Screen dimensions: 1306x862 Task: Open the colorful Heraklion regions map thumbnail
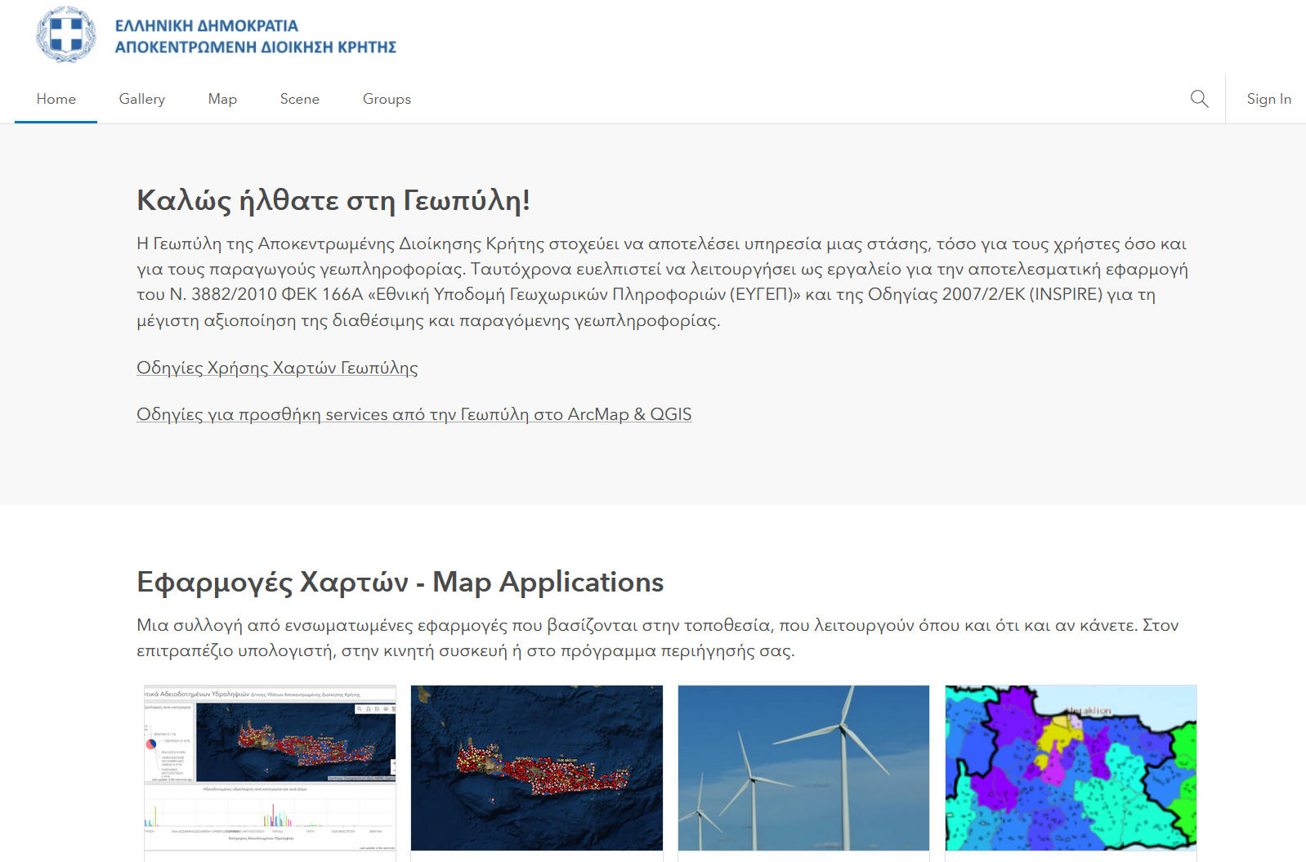point(1071,768)
